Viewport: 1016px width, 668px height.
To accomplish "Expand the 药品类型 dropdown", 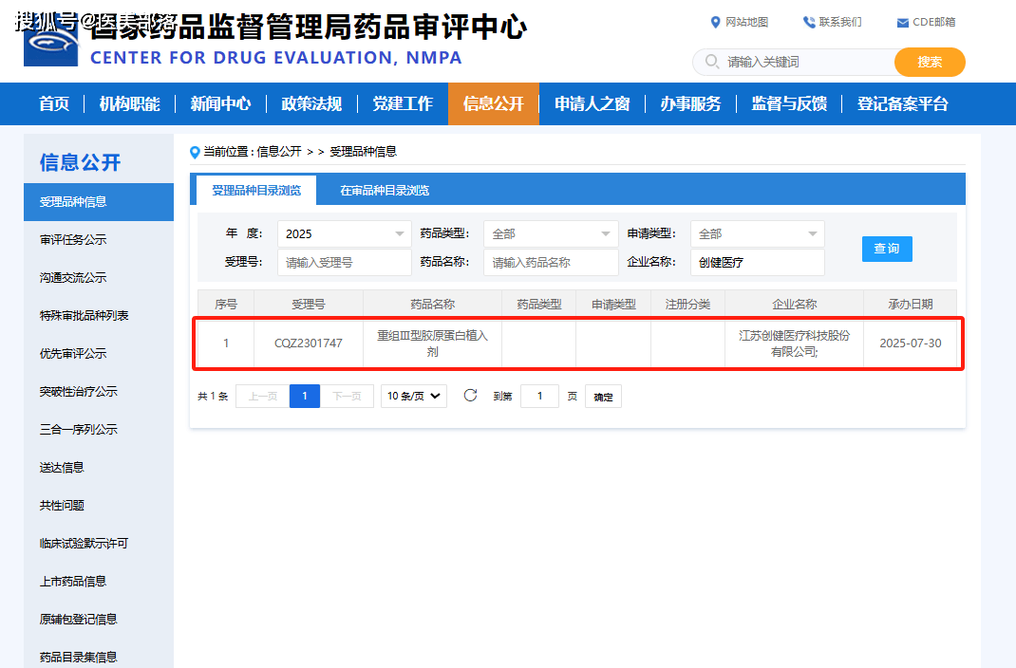I will pyautogui.click(x=550, y=234).
